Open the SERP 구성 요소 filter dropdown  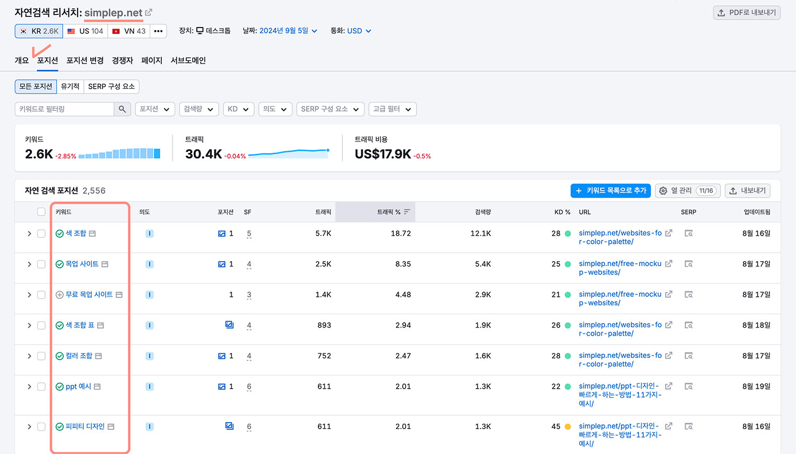click(331, 109)
